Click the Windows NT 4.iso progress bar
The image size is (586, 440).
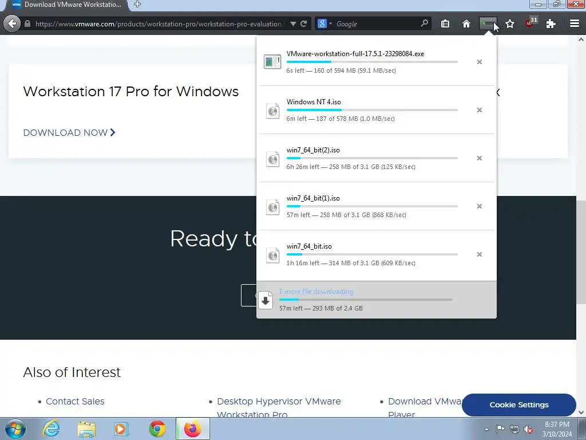(x=372, y=110)
